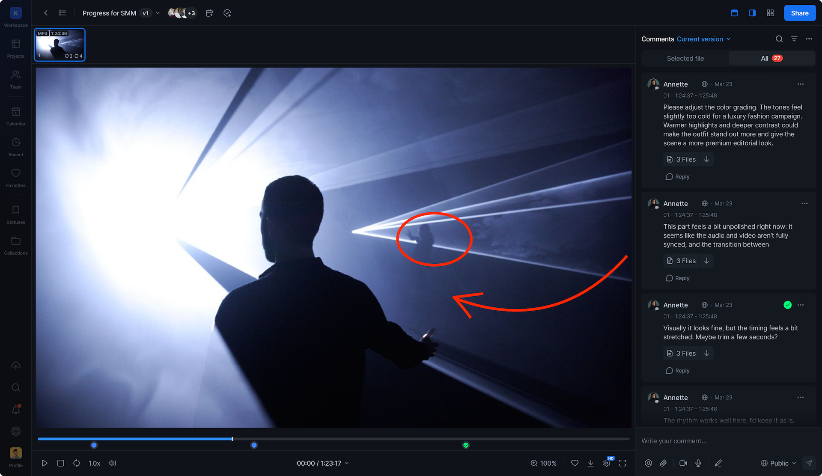Open options for the audio sync comment
The image size is (822, 476).
tap(804, 203)
